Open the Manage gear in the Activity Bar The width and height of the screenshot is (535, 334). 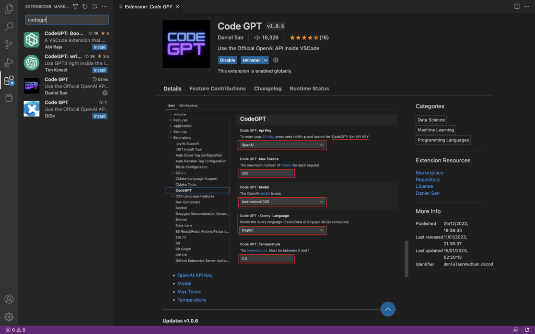tap(8, 317)
